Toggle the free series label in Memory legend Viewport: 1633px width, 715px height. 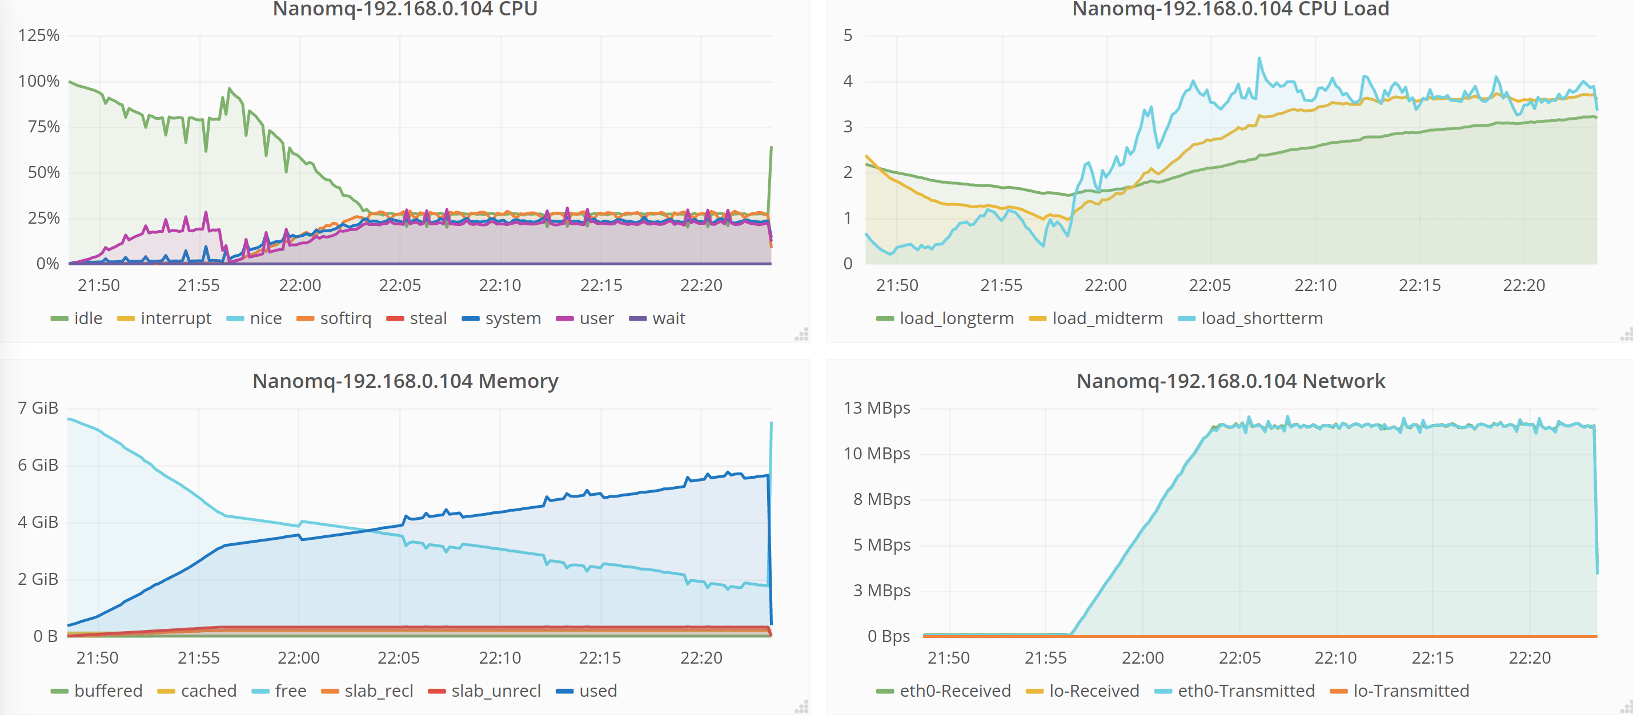click(290, 691)
